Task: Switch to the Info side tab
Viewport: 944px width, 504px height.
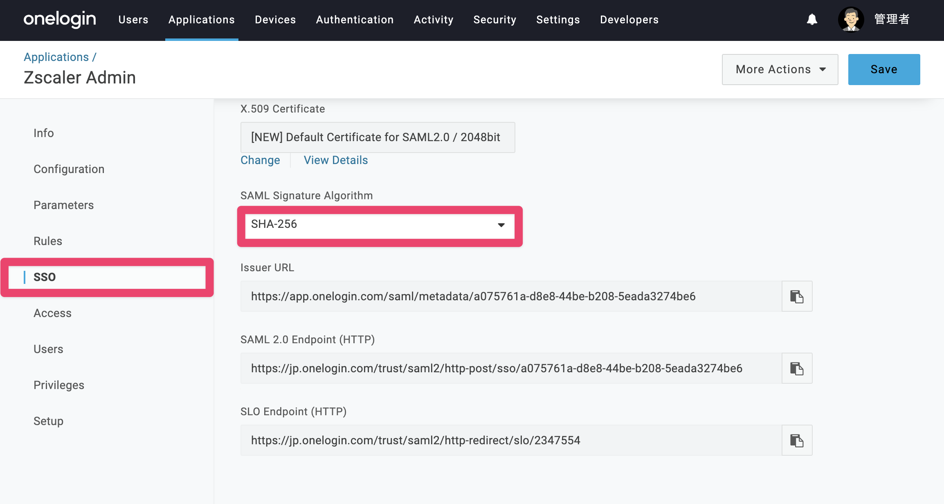Action: (44, 133)
